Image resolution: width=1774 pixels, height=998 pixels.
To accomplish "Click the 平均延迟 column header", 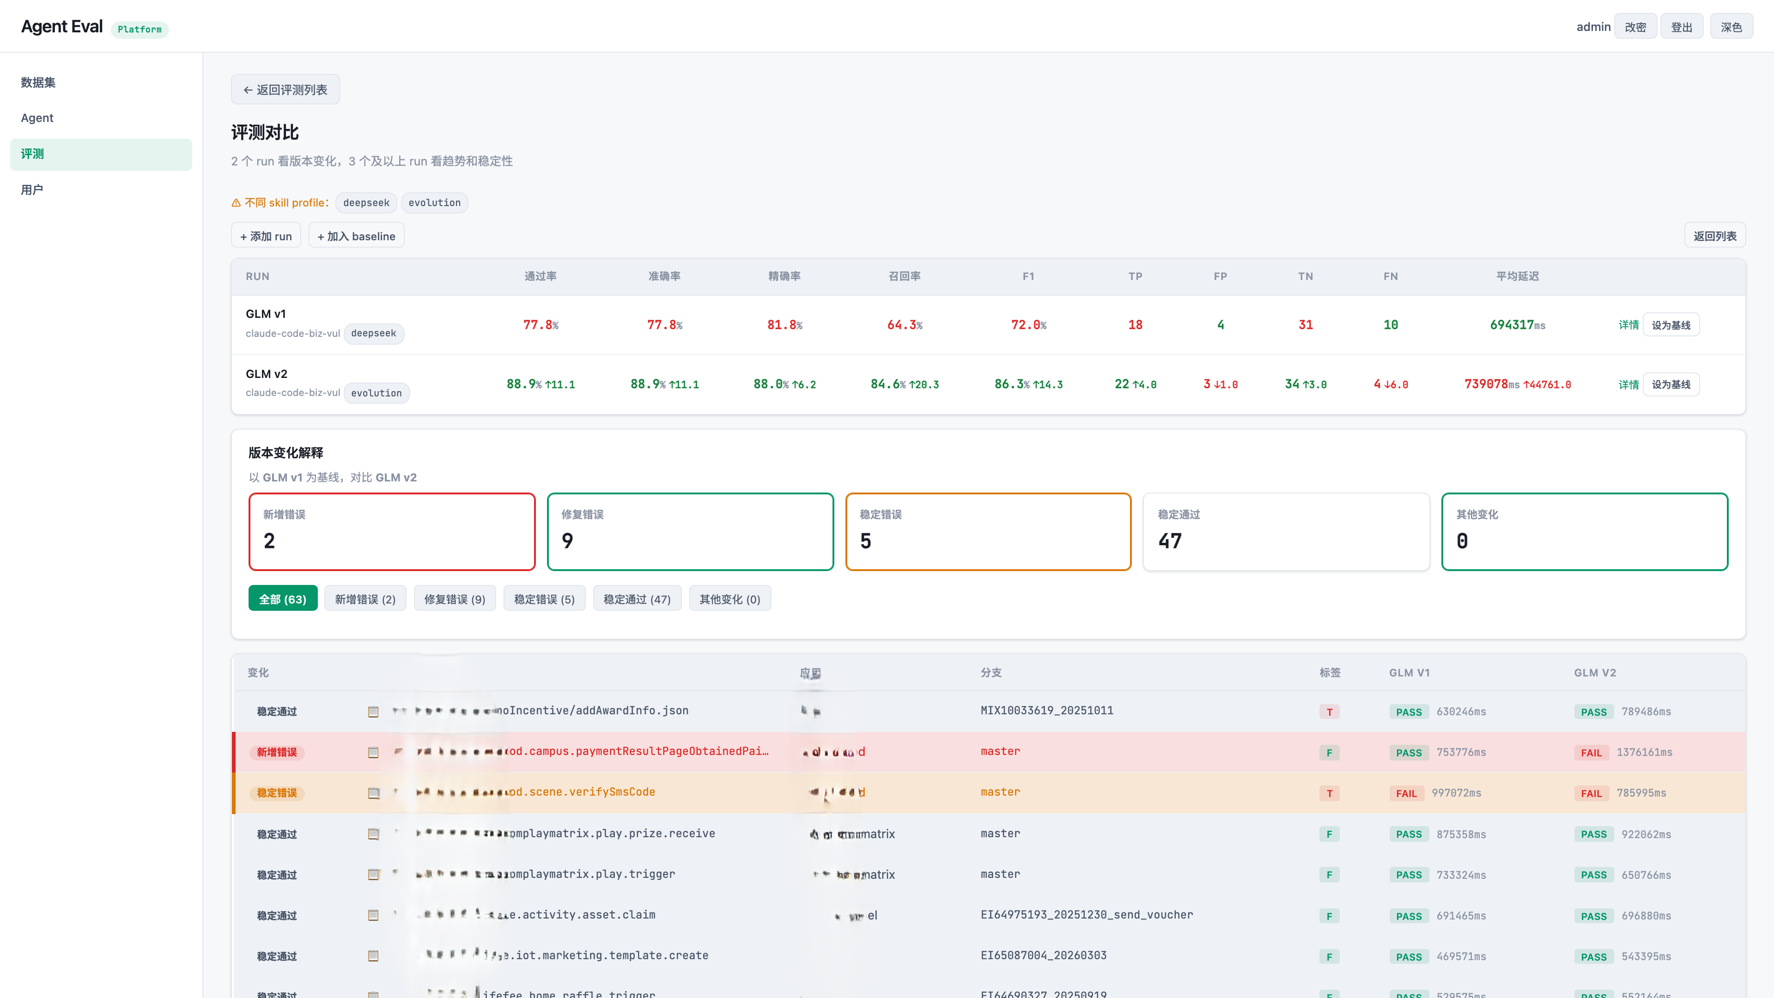I will [1517, 276].
